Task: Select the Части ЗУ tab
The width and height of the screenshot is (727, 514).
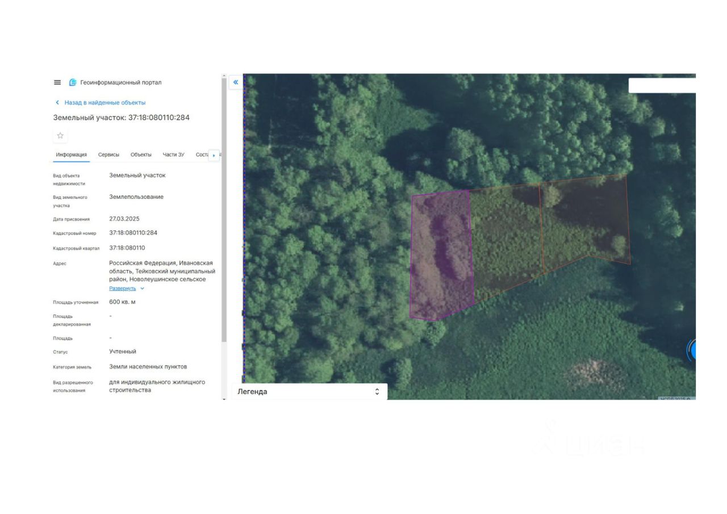Action: (x=174, y=154)
